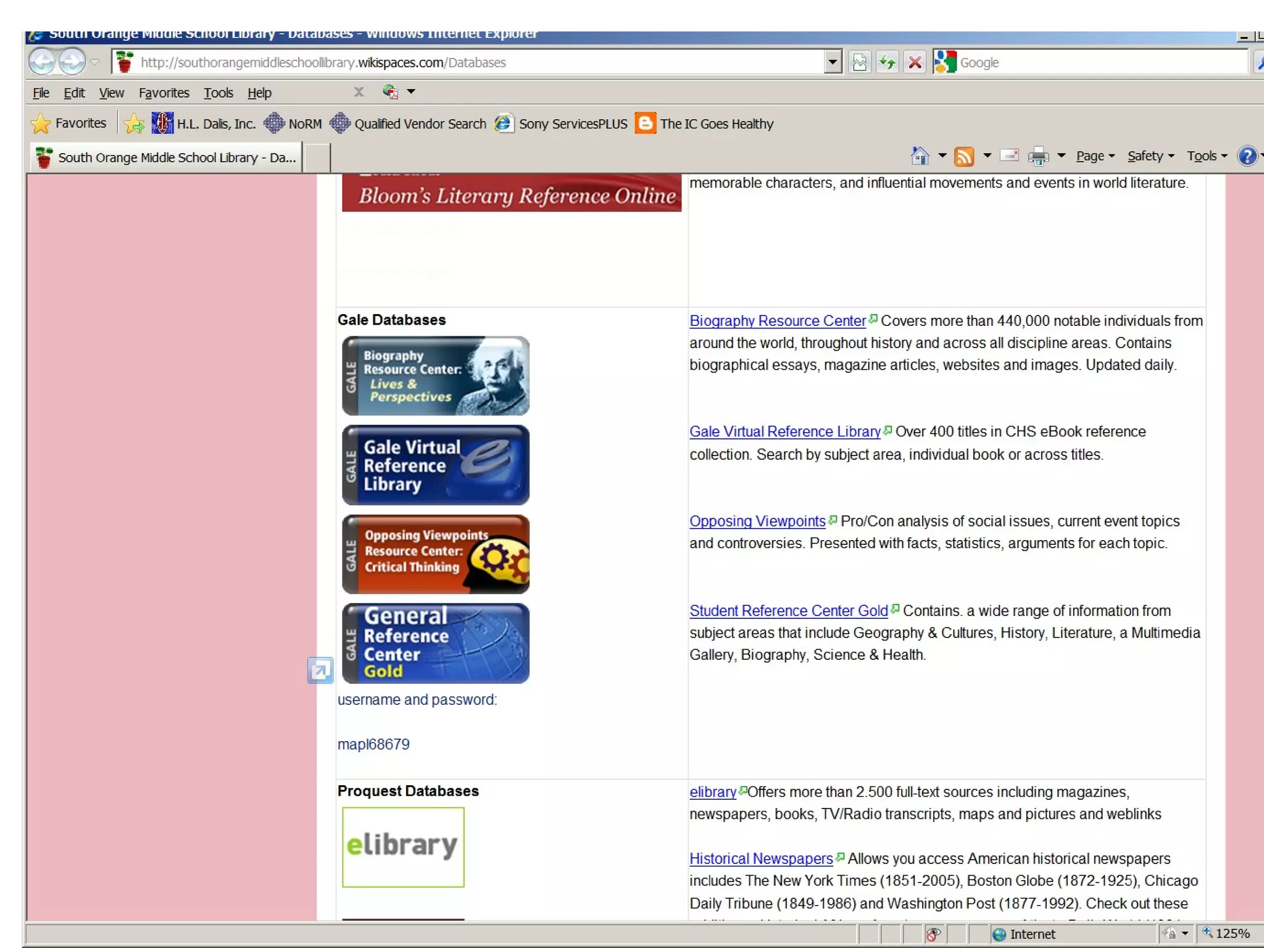
Task: Expand the Page menu dropdown
Action: coord(1095,156)
